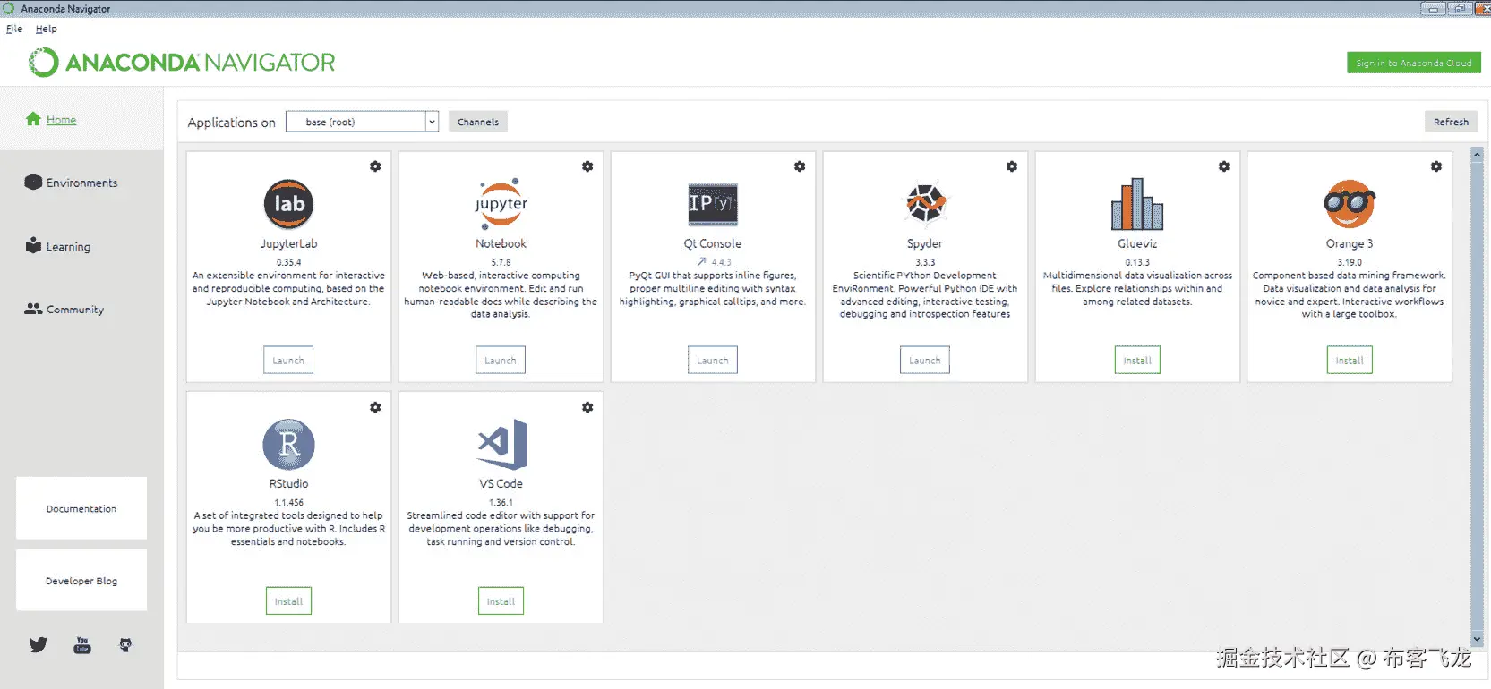Click the RStudio version 1.1.456

[x=288, y=502]
